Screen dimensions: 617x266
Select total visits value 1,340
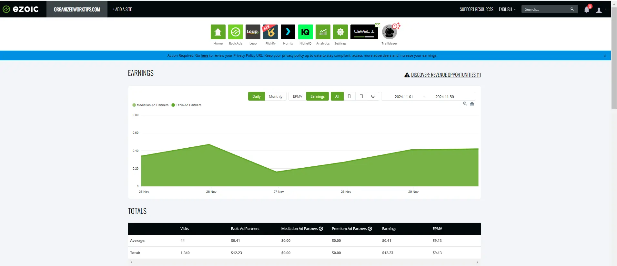click(x=185, y=253)
